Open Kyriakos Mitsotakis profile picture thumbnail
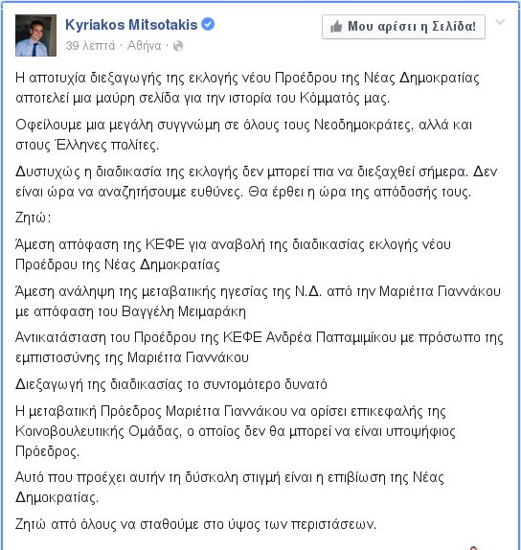The image size is (521, 550). tap(35, 35)
